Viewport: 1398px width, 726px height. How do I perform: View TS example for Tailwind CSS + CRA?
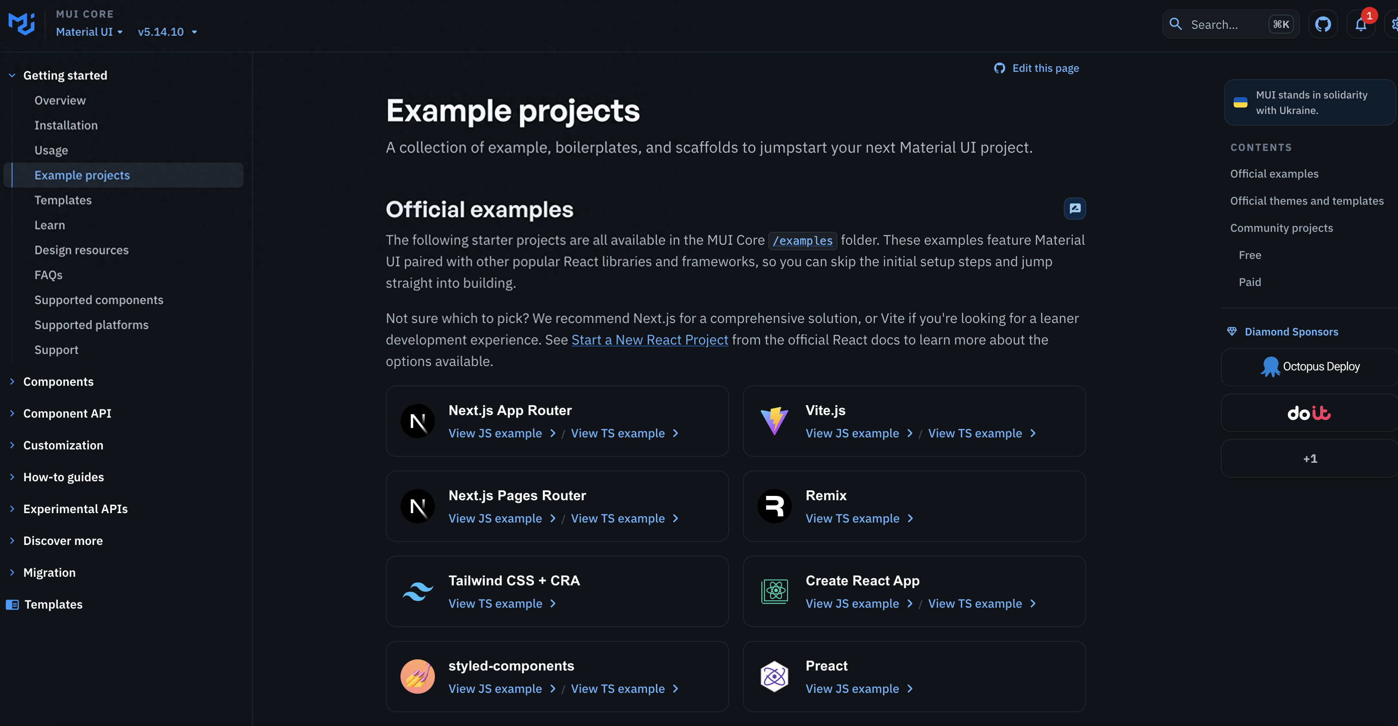[502, 603]
